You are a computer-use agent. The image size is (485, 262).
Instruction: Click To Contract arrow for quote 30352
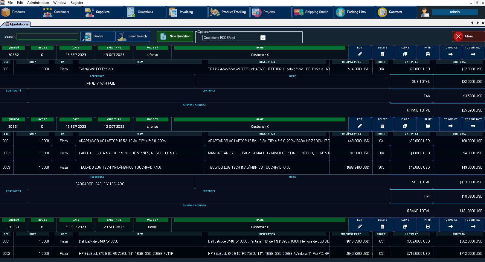[x=473, y=54]
